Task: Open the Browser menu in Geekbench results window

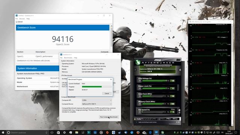Action: pos(22,19)
